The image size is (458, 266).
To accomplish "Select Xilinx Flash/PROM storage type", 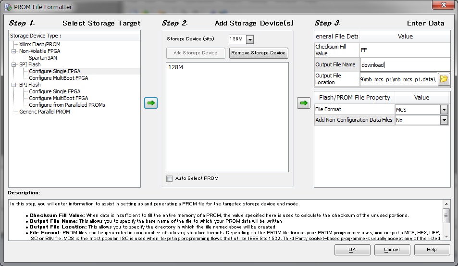I will (x=40, y=44).
